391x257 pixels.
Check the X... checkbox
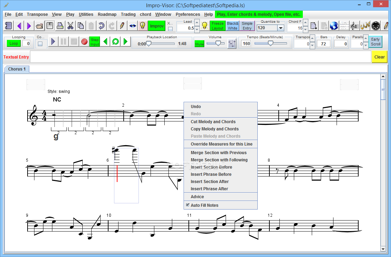170,29
